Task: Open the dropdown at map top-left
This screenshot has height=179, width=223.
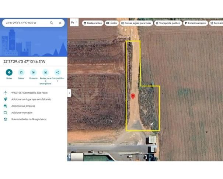Action: pos(74,22)
